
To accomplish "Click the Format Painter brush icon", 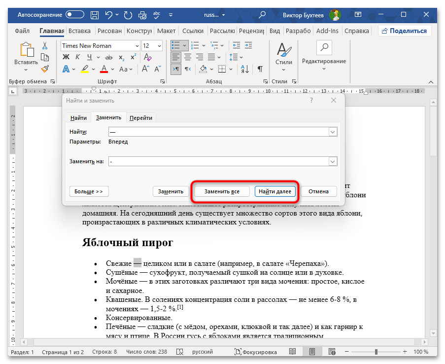I will coord(45,69).
